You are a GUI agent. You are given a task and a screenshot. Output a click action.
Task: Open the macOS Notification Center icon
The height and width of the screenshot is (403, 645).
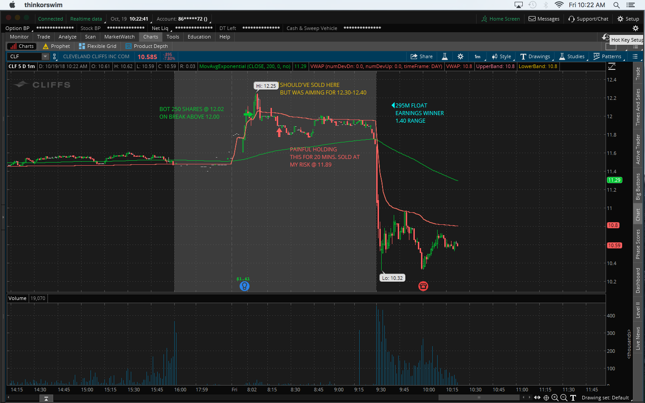(631, 5)
